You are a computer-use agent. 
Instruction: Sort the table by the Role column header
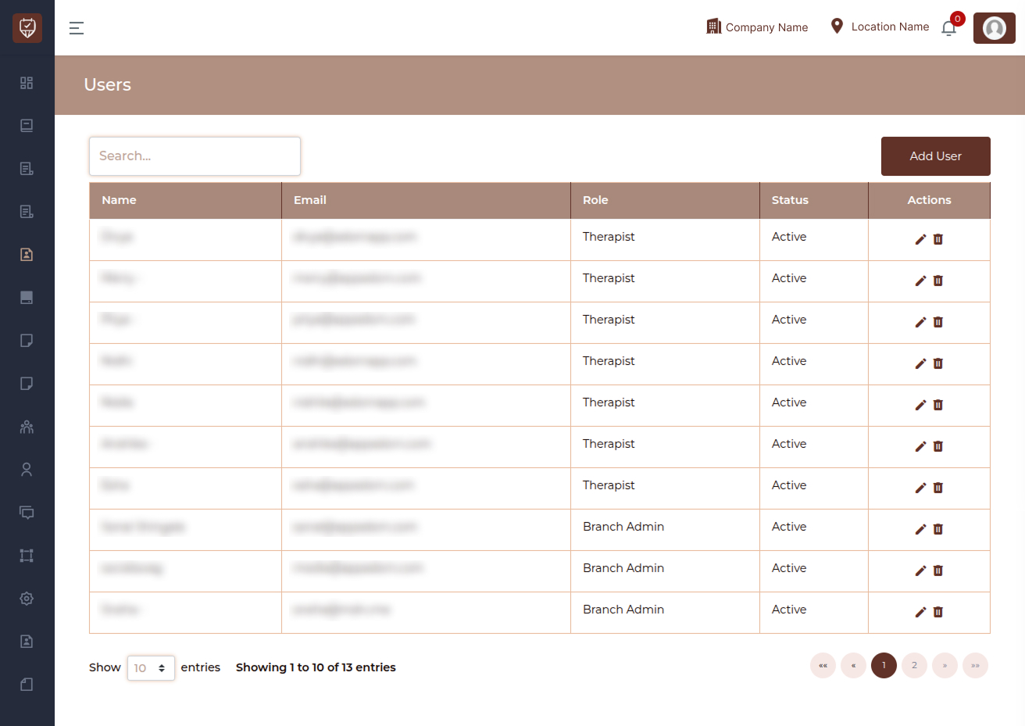[595, 200]
